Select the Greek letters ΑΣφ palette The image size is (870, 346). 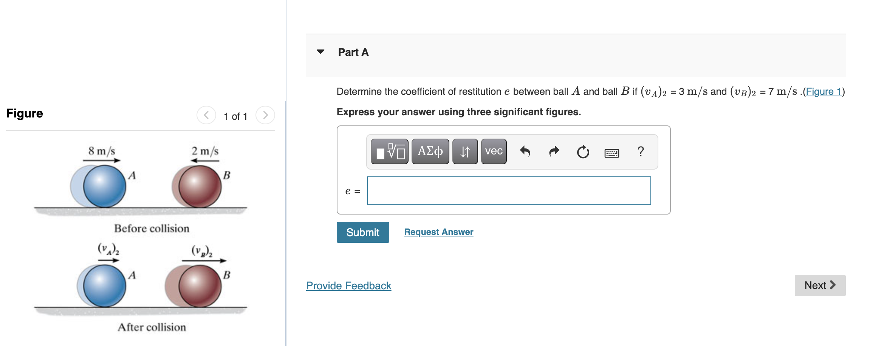(x=430, y=151)
